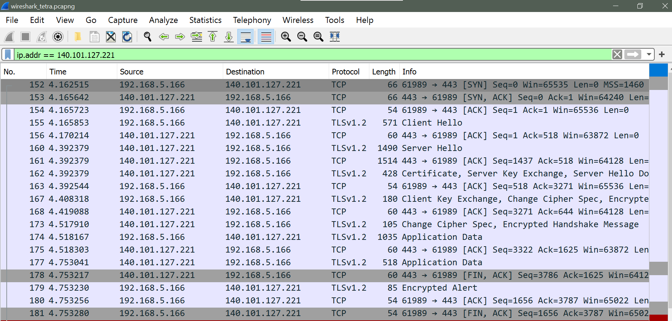Restore down the Wireshark window
672x321 pixels.
640,6
